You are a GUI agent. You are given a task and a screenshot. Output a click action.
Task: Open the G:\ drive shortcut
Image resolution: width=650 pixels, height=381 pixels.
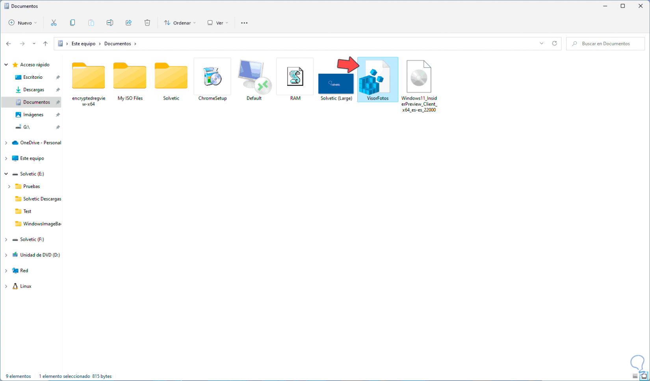pyautogui.click(x=26, y=127)
